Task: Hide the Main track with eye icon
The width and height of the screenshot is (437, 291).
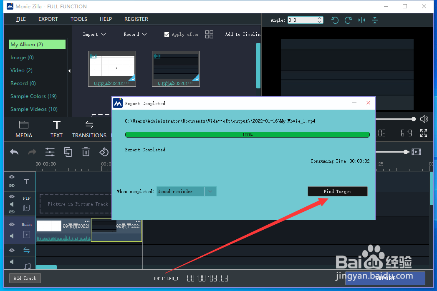Action: click(12, 224)
